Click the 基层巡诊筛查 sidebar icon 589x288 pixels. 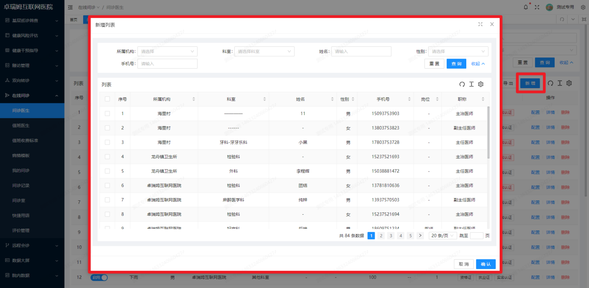7,20
